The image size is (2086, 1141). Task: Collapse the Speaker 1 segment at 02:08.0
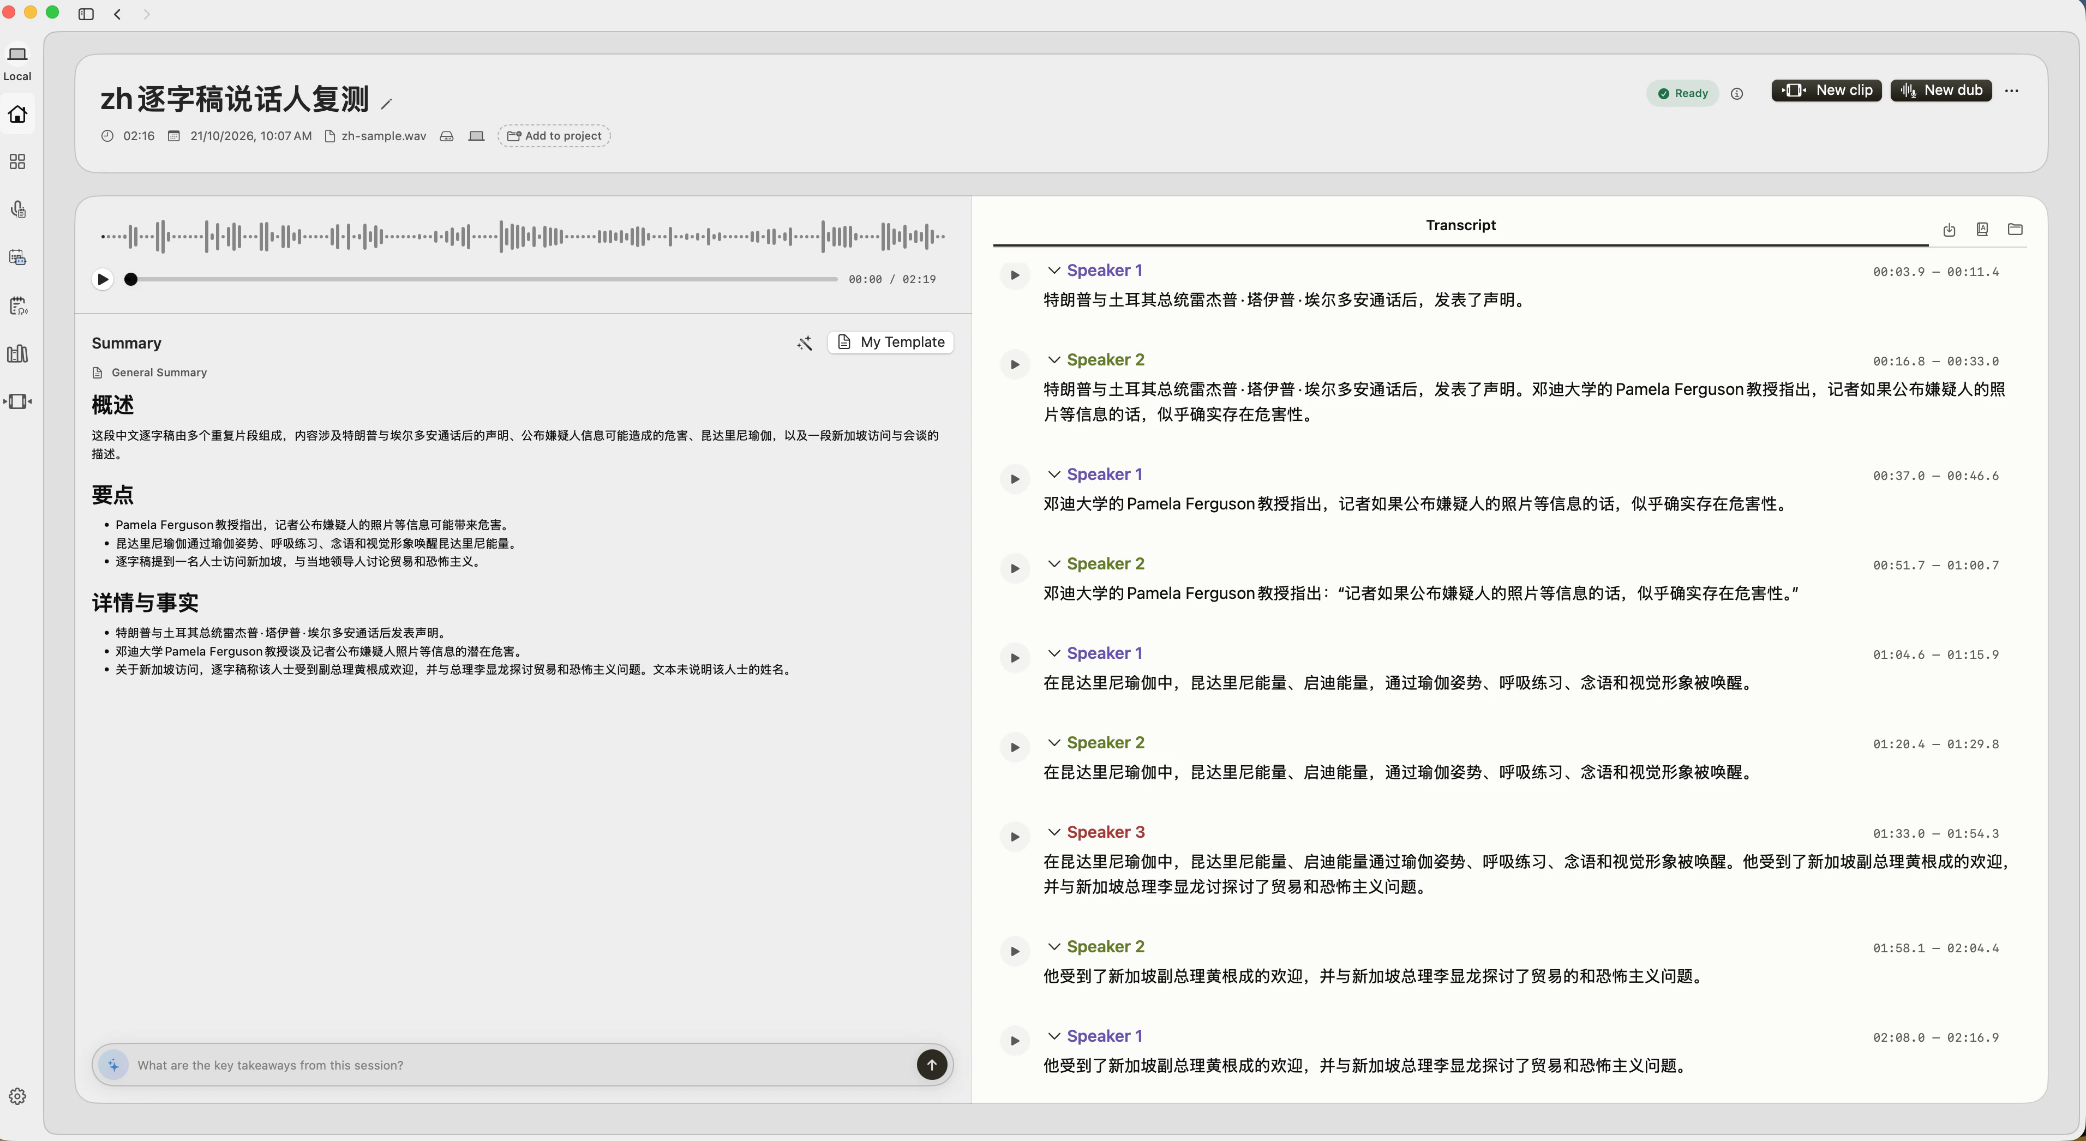(x=1054, y=1036)
